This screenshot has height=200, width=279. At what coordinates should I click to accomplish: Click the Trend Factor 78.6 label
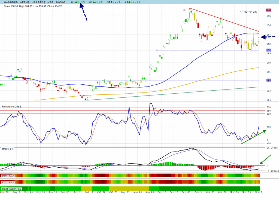pyautogui.click(x=11, y=189)
